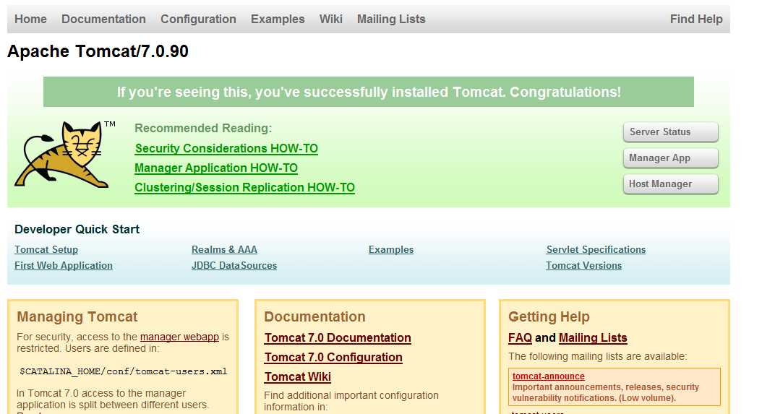Open Mailing Lists link under Getting Help
762x414 pixels.
click(593, 337)
